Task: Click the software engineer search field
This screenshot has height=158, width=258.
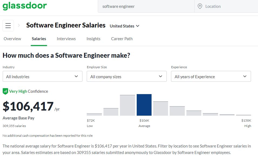Action: click(146, 6)
